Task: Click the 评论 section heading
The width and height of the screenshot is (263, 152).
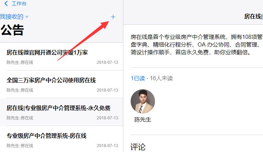Action: pos(138,147)
